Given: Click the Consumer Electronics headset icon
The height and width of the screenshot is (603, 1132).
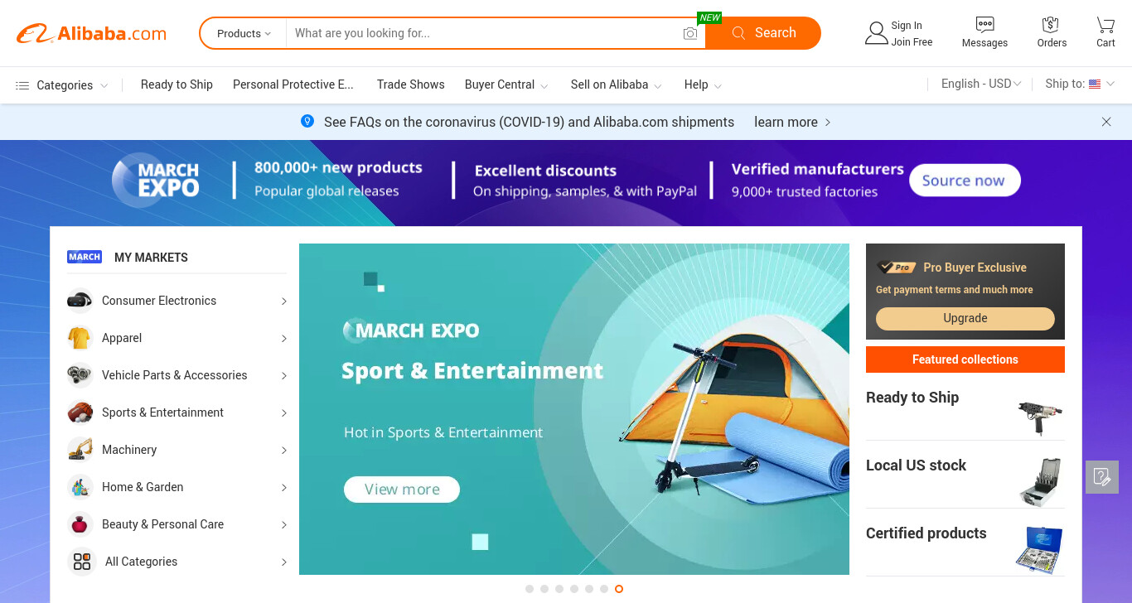Looking at the screenshot, I should [80, 301].
